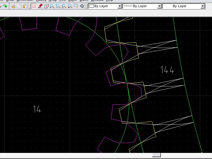
Task: Click the Redo arrow icon
Action: (5, 6)
